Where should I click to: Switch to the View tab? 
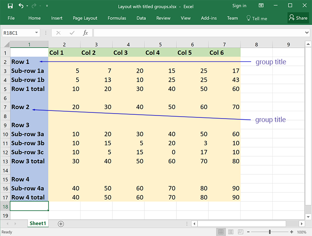point(186,18)
